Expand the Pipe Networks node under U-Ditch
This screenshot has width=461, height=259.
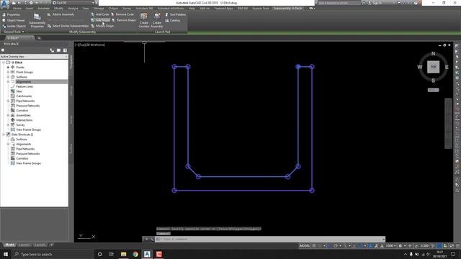point(8,101)
